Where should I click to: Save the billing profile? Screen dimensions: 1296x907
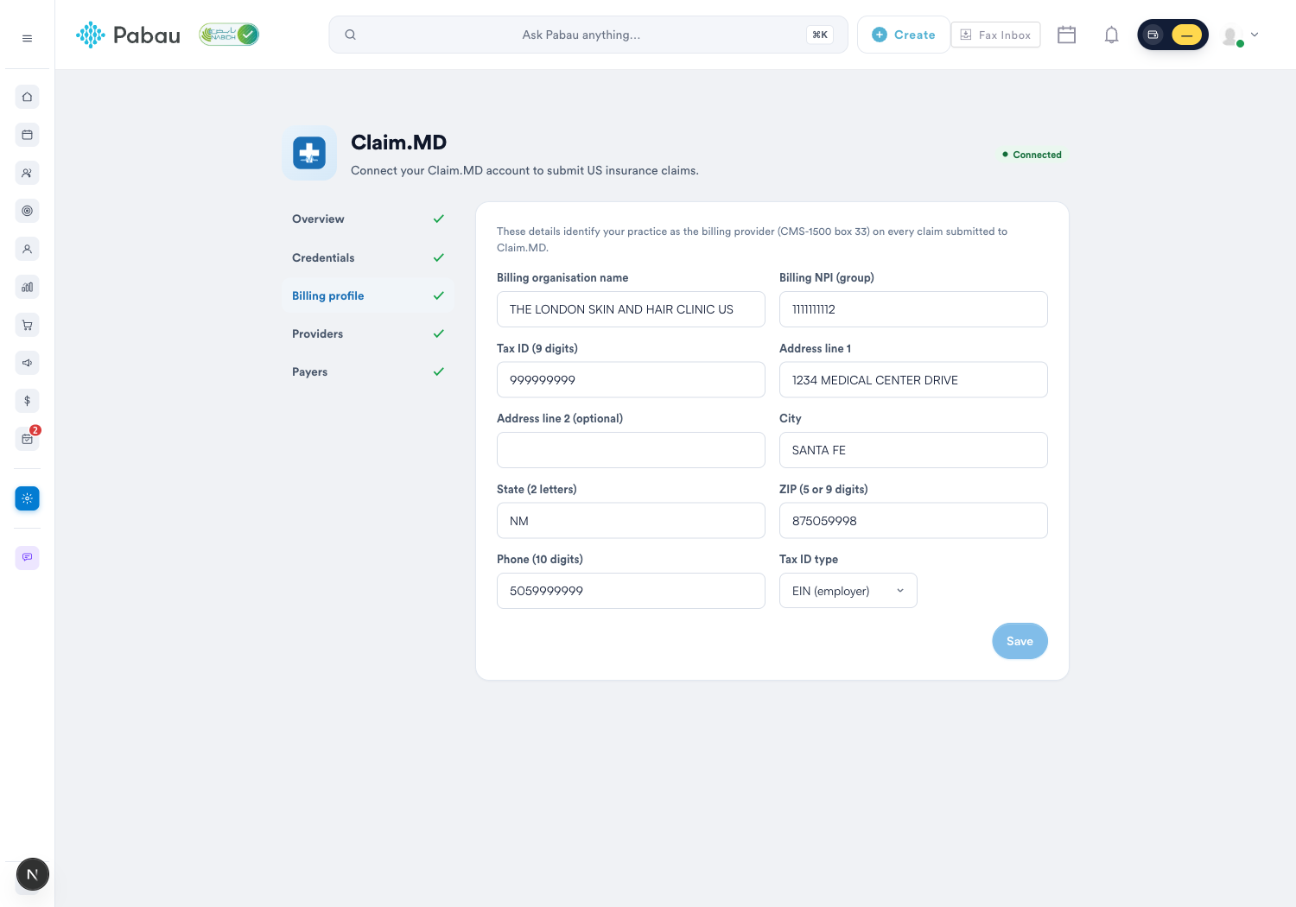pyautogui.click(x=1020, y=641)
